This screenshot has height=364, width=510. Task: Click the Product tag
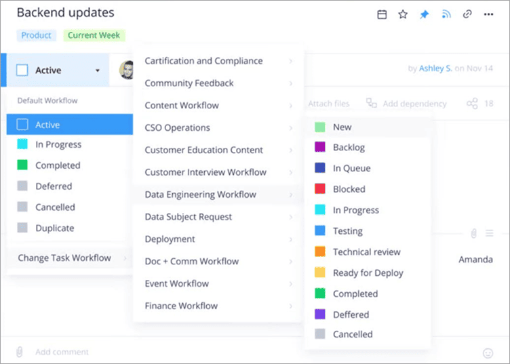pos(36,35)
